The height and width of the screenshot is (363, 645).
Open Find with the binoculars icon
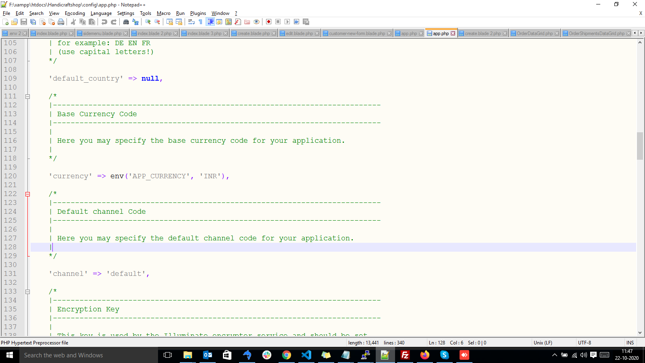126,22
